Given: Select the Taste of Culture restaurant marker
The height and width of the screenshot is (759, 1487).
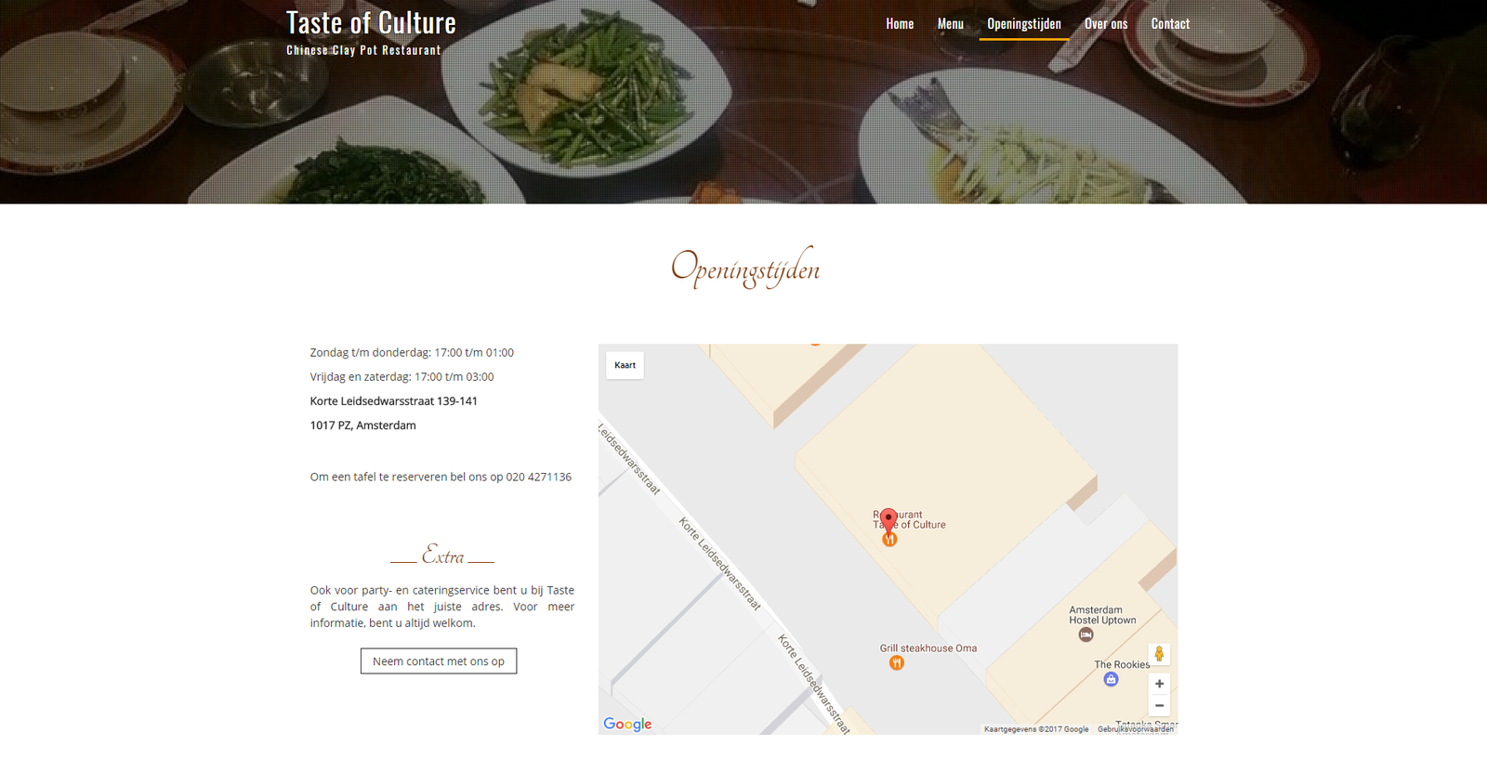Looking at the screenshot, I should (889, 539).
